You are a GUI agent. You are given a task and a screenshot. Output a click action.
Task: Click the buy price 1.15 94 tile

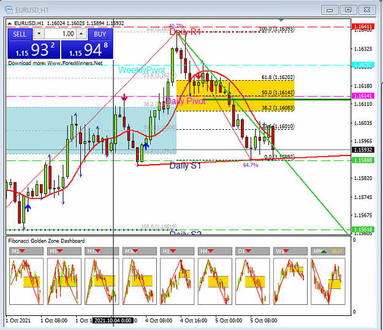tap(87, 50)
